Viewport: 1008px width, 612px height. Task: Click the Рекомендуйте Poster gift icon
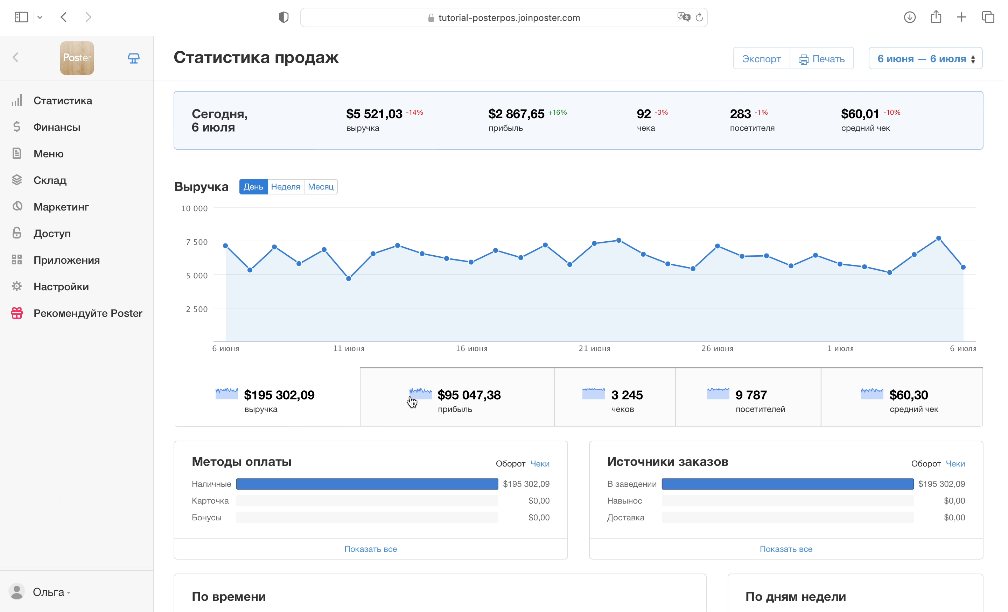17,313
